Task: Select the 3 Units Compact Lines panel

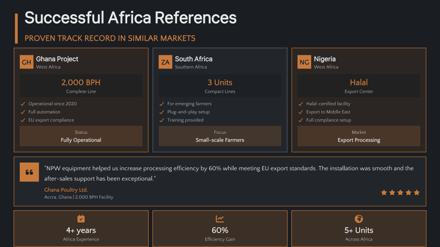Action: point(220,85)
